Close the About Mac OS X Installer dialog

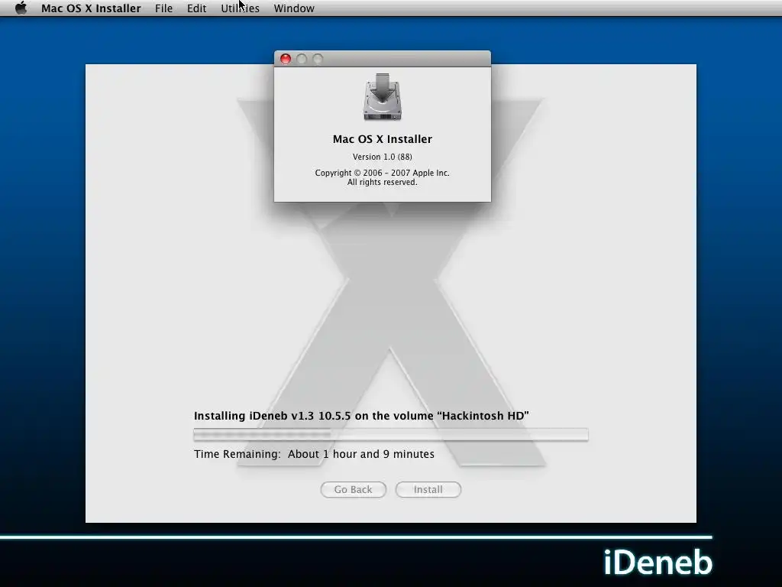tap(286, 59)
